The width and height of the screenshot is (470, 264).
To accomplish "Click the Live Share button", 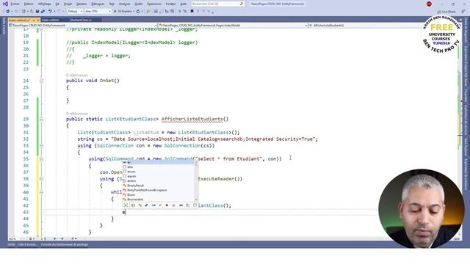I will [x=446, y=12].
